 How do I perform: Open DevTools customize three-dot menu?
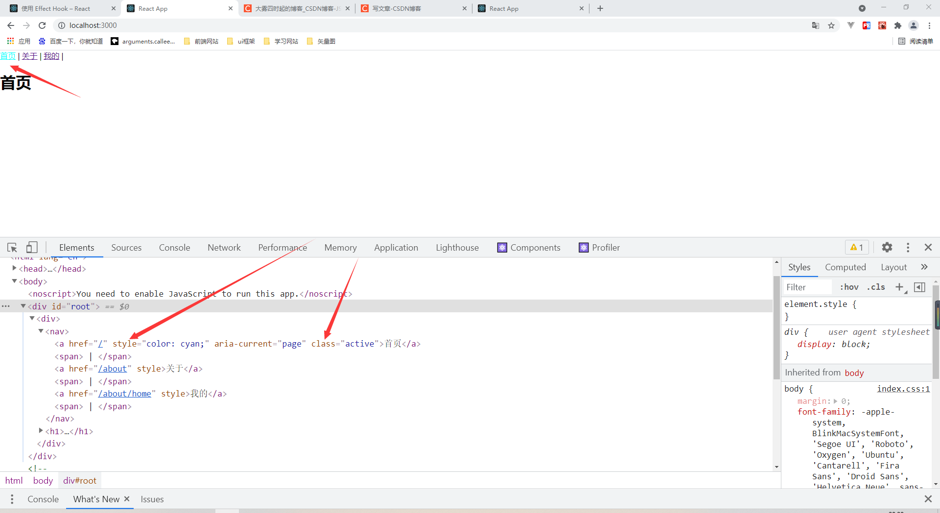coord(908,248)
